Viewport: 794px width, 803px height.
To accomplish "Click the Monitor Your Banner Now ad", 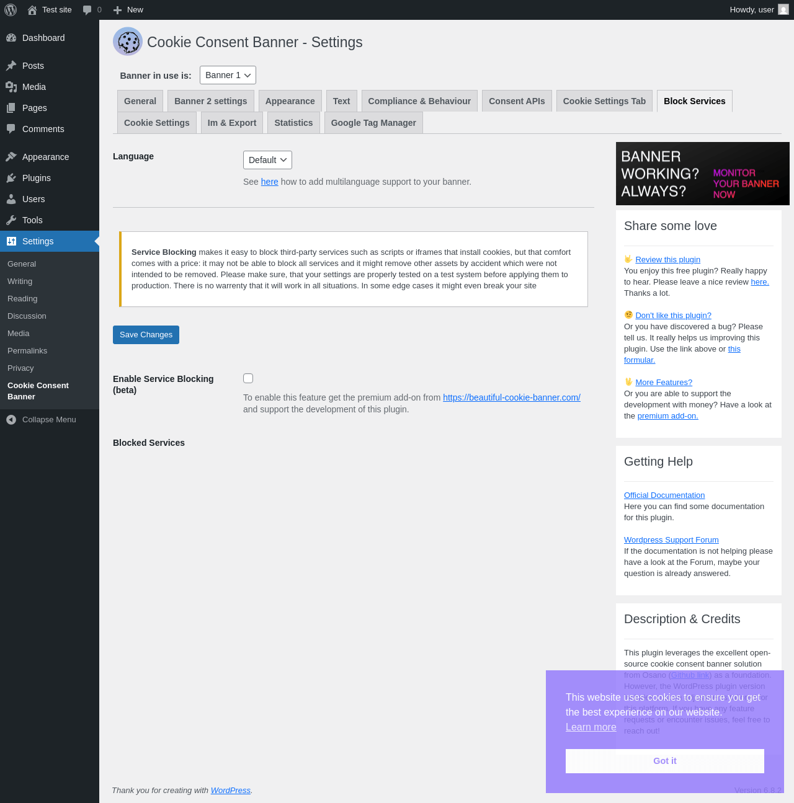I will point(703,174).
